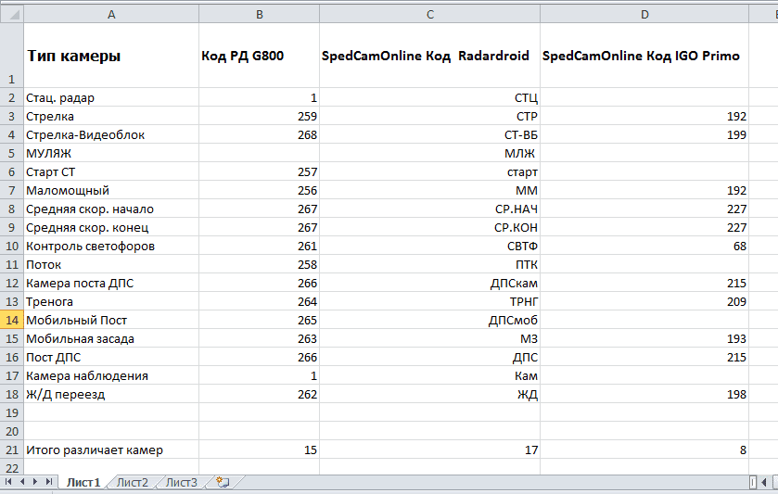Click the value 68 in column D
778x494 pixels.
(x=644, y=246)
